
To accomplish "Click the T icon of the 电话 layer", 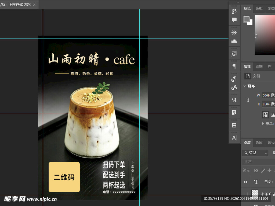I will pyautogui.click(x=256, y=182).
